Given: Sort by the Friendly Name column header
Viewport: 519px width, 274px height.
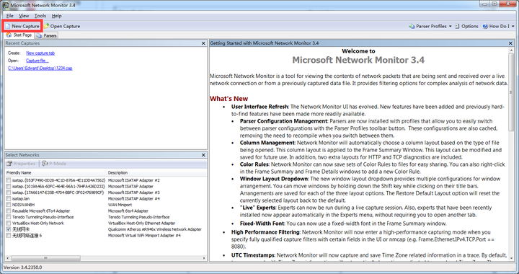Looking at the screenshot, I should pos(56,173).
